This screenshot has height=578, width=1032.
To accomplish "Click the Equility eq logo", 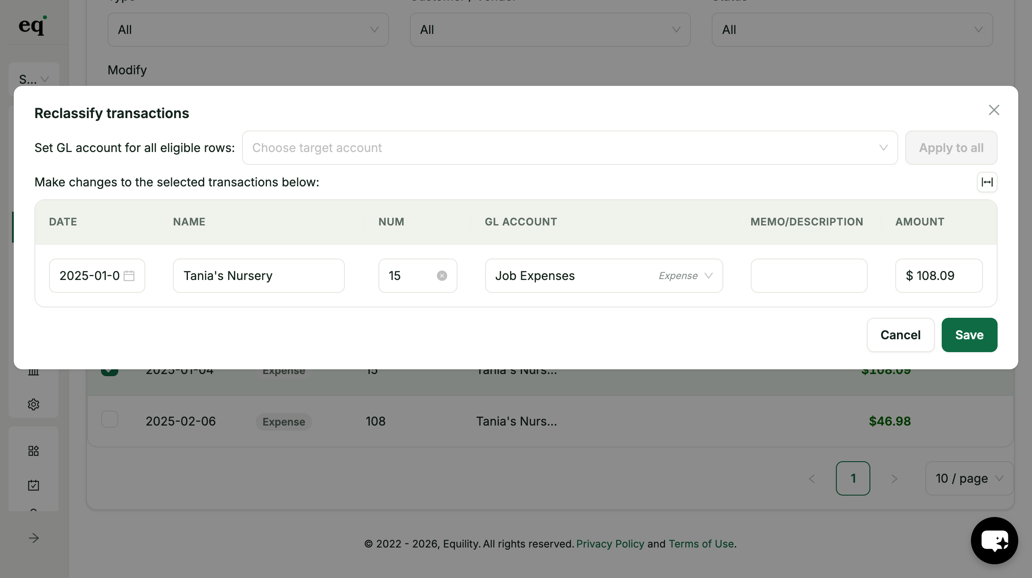I will coord(33,25).
